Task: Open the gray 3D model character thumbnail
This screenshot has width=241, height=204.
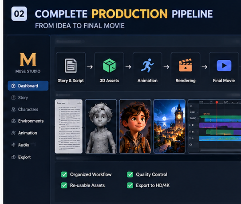Action: tap(101, 127)
